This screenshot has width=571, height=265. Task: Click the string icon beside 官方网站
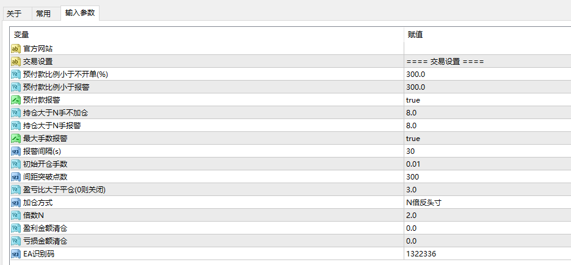[16, 49]
